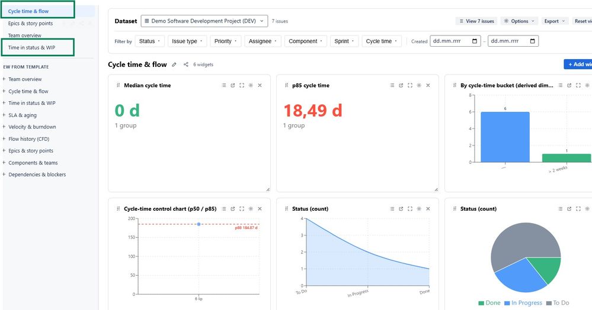The image size is (592, 310).
Task: Edit the Cycle time & flow title pencil icon
Action: tap(174, 64)
